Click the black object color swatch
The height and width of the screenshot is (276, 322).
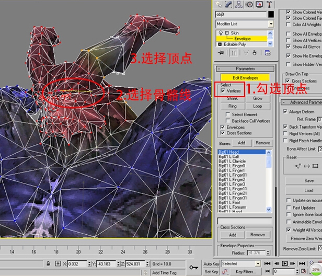271,15
